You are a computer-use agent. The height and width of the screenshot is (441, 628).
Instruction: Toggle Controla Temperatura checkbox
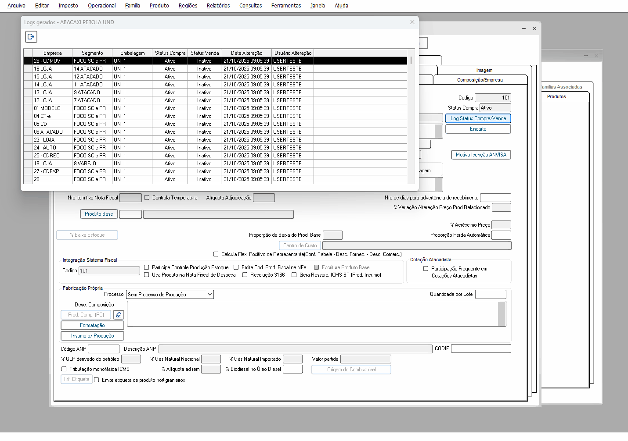[x=147, y=198]
